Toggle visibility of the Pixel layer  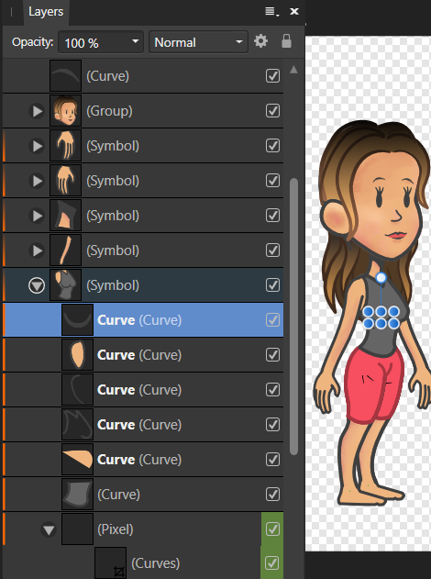pyautogui.click(x=272, y=529)
